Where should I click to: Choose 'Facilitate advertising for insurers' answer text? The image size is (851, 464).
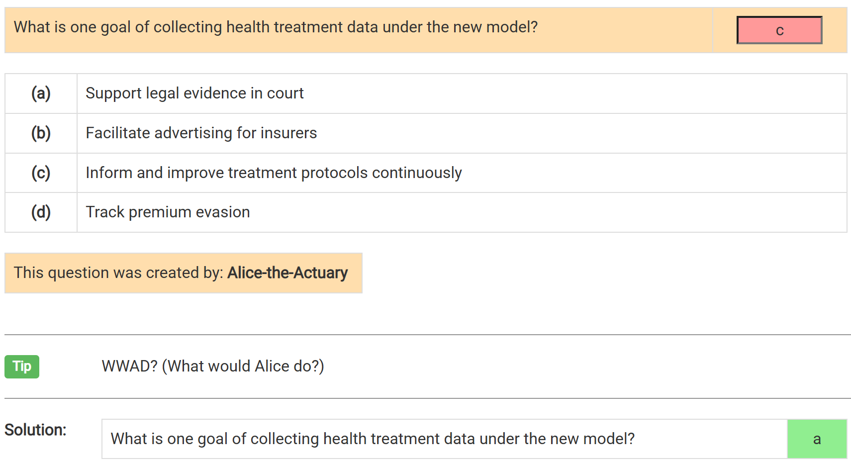click(x=201, y=133)
